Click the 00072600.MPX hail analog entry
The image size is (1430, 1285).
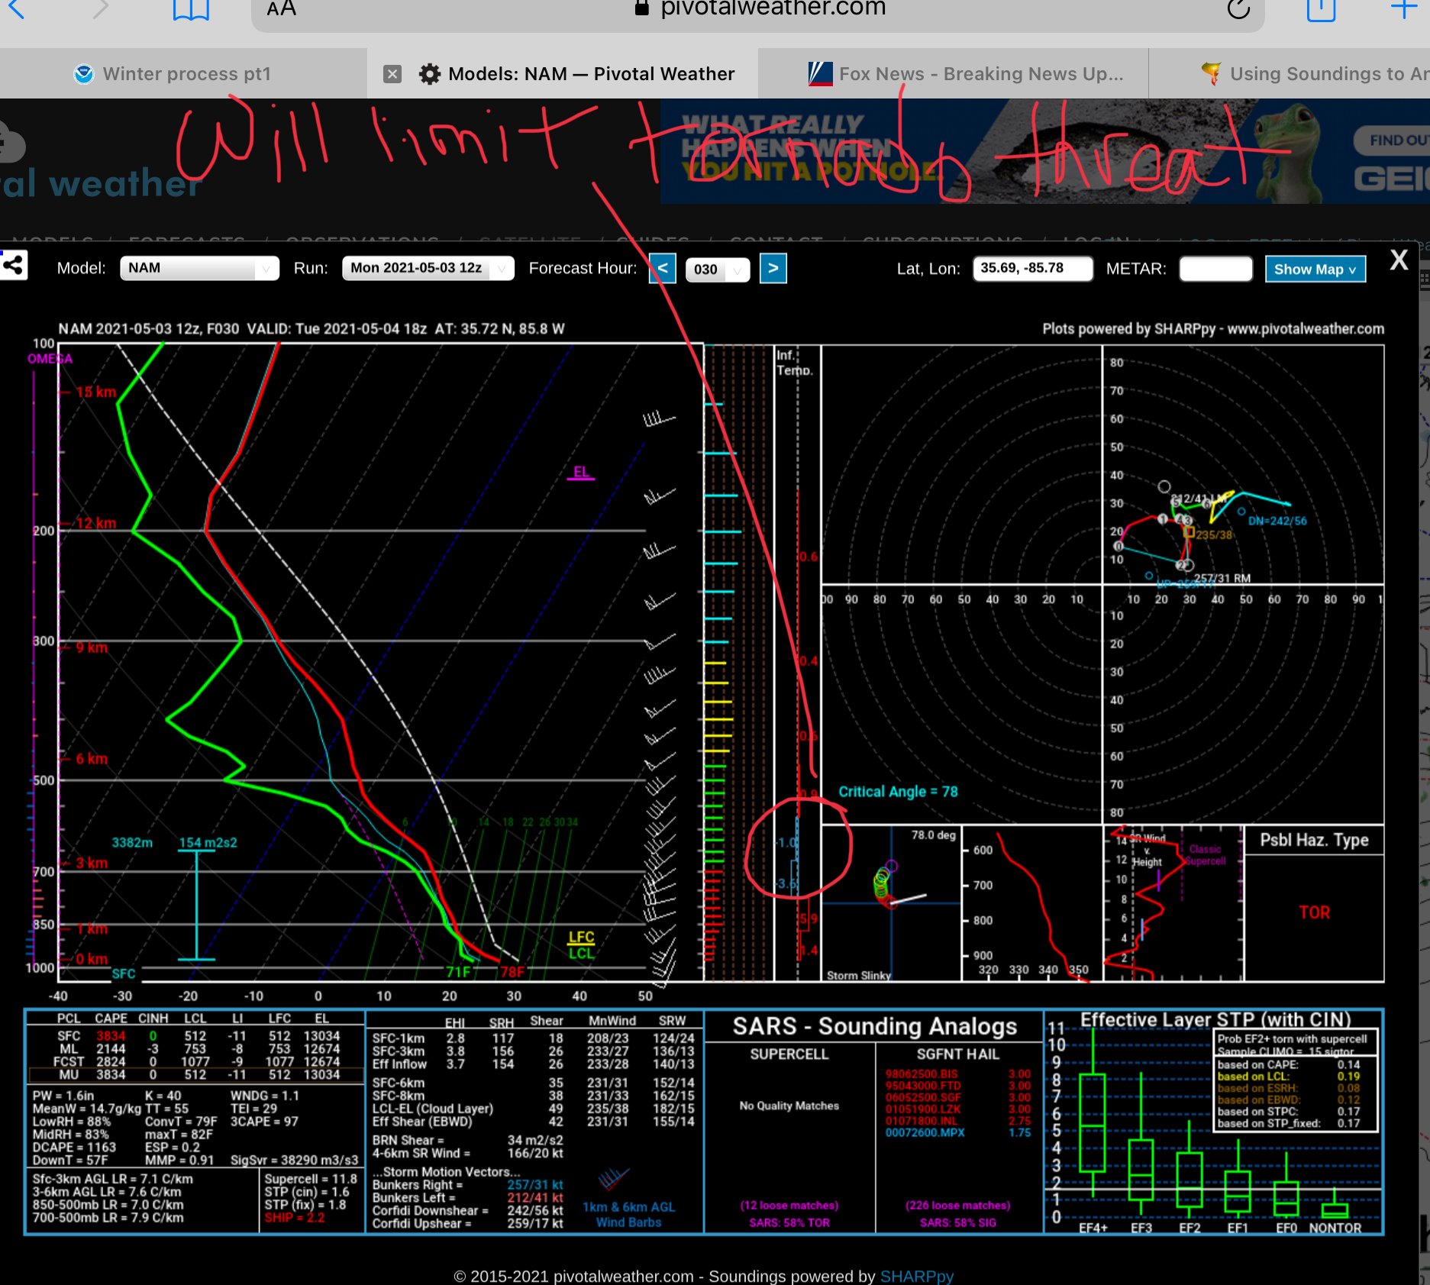924,1132
